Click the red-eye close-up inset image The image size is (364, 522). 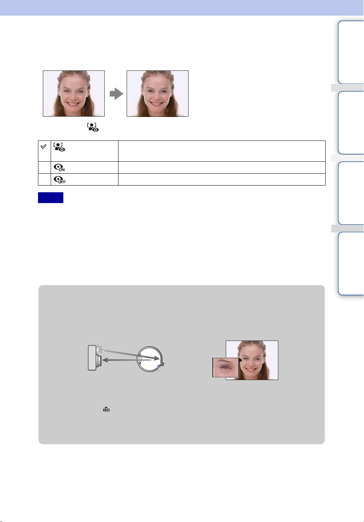pyautogui.click(x=226, y=367)
